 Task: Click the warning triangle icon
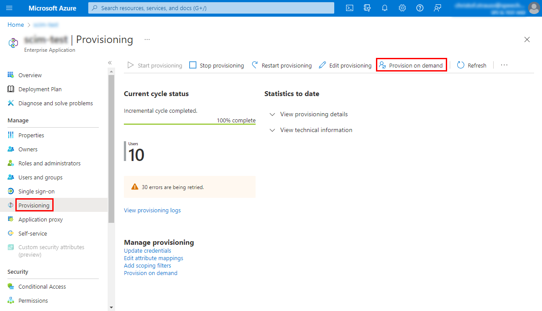135,187
